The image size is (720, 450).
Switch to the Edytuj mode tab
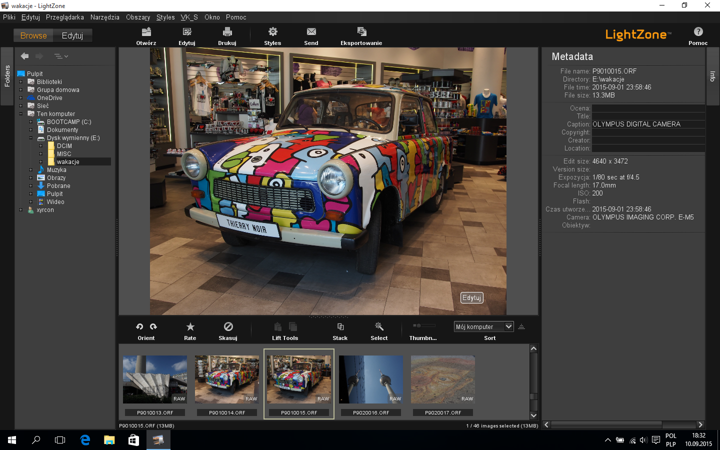coord(72,35)
